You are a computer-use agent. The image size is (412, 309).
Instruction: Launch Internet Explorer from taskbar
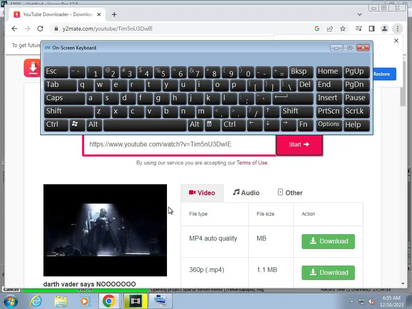(36, 301)
